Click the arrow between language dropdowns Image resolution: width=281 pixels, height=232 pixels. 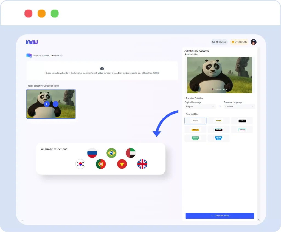click(220, 107)
